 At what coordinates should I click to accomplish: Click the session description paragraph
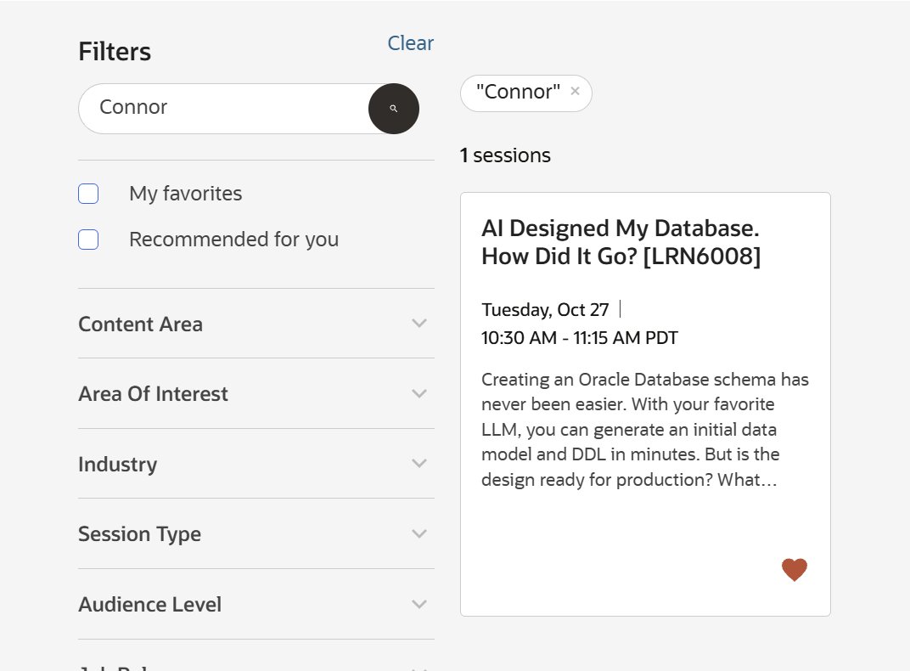[x=645, y=430]
